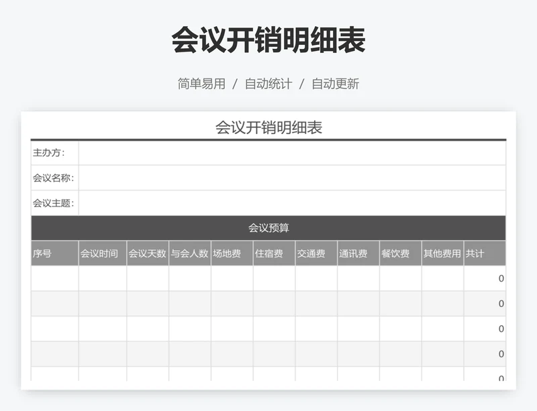Select the 会议时间 column header
Viewport: 537px width, 411px height.
[x=103, y=253]
